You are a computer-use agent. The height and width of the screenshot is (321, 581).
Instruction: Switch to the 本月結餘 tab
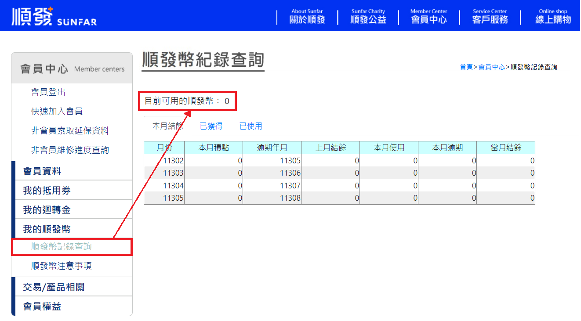(x=167, y=126)
